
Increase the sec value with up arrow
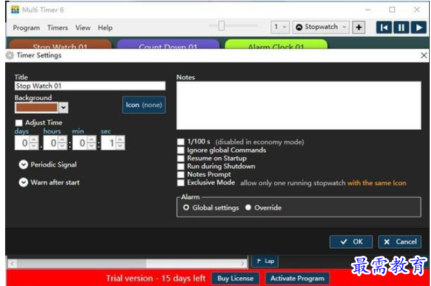coord(120,139)
